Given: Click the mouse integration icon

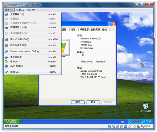Looking at the screenshot, I should (6, 33).
